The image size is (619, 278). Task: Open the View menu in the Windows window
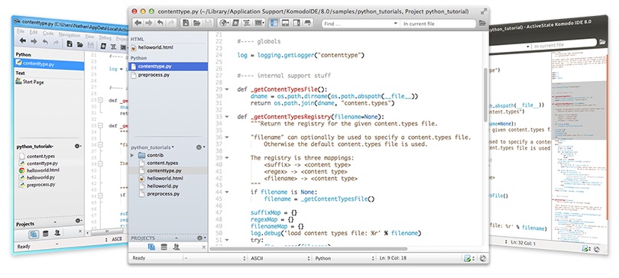pyautogui.click(x=89, y=37)
